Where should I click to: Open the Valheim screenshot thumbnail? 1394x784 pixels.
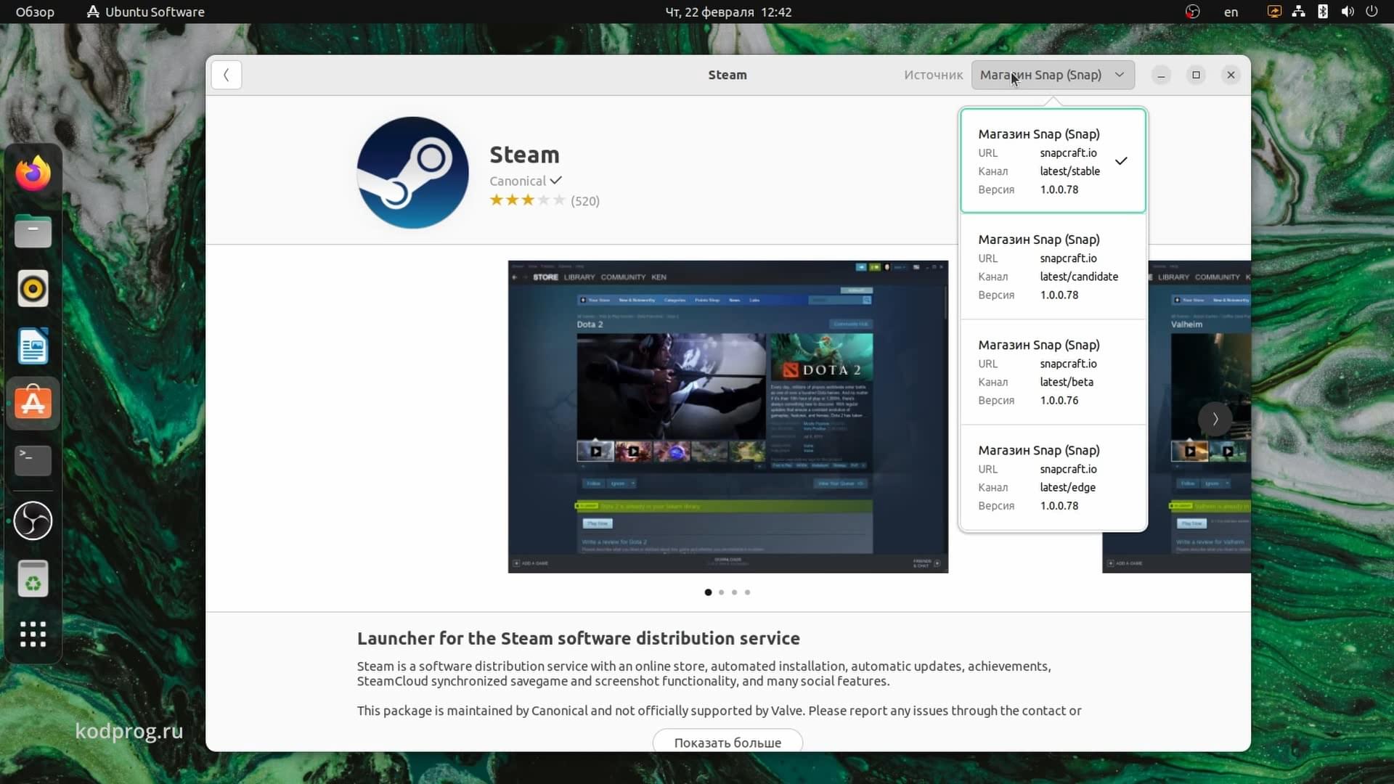pyautogui.click(x=1199, y=417)
